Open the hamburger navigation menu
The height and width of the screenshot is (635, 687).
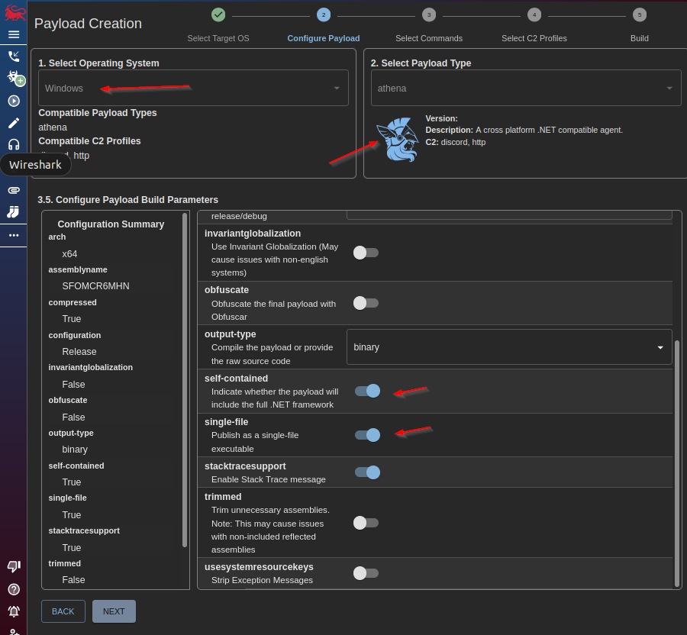tap(14, 34)
